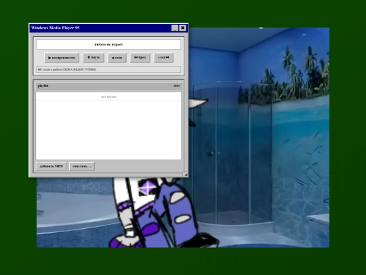Image resolution: width=366 pixels, height=275 pixels.
Task: Minimize the Windows Media Player 95 window
Action: 175,28
